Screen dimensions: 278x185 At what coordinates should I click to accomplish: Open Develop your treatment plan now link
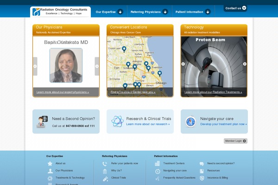[x=224, y=124]
